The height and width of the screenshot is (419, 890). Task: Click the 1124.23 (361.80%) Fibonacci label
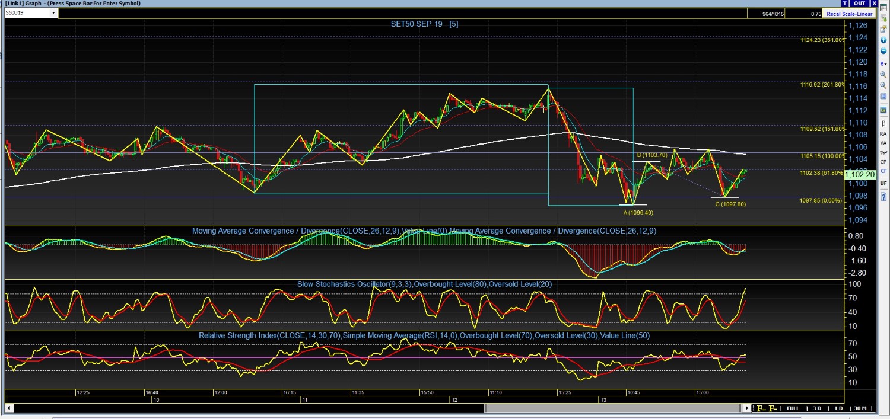tap(822, 40)
